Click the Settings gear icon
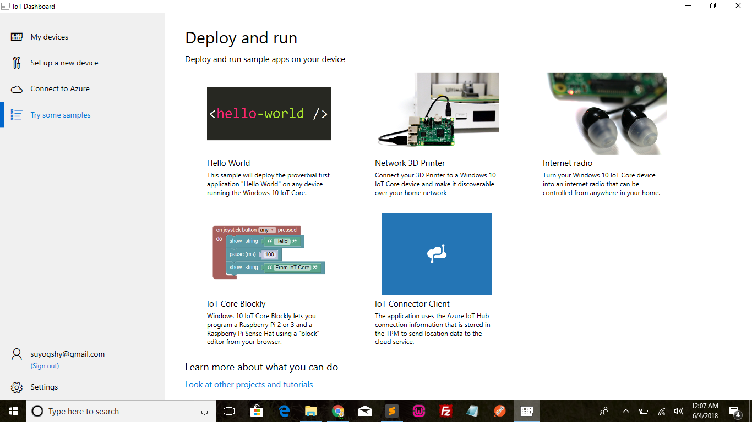 [x=17, y=387]
